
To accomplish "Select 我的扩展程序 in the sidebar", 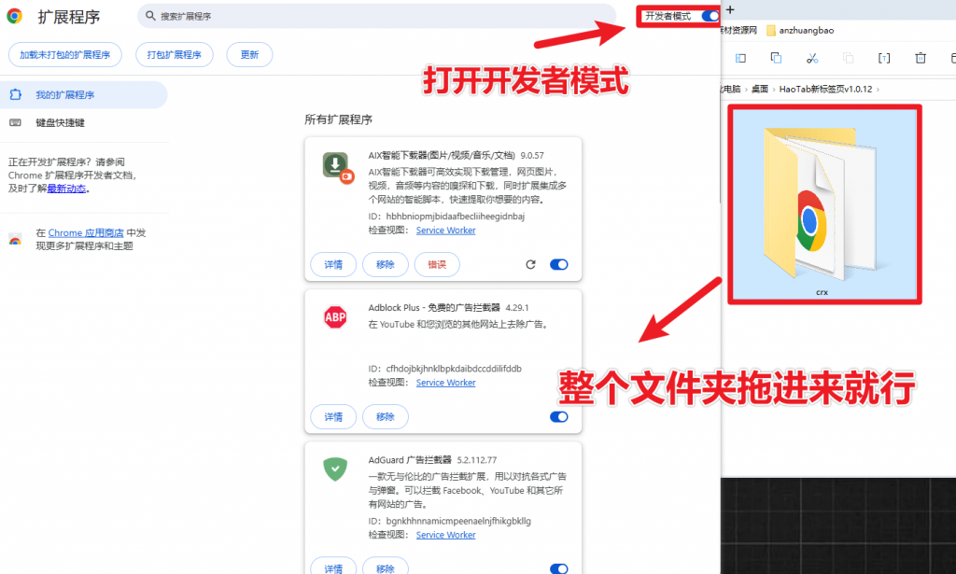I will pyautogui.click(x=64, y=95).
